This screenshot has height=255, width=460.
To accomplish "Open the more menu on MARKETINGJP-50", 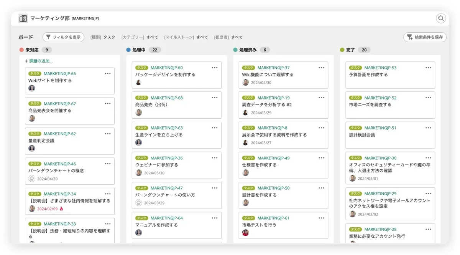I will (x=322, y=188).
